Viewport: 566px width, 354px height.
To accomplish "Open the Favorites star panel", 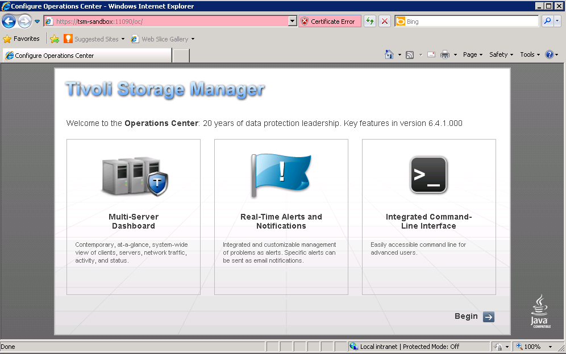I will pos(22,39).
